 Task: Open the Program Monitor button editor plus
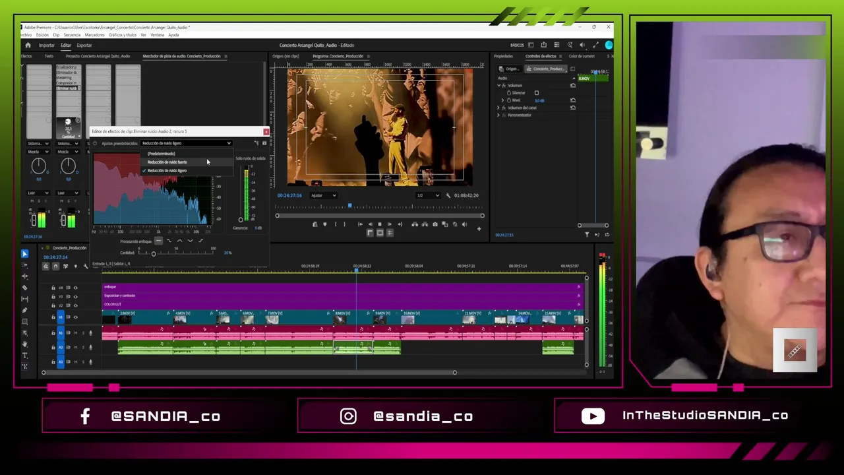tap(479, 229)
